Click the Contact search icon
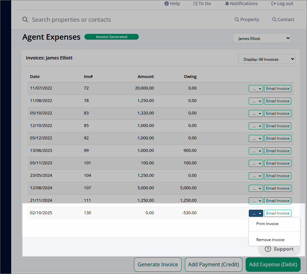This screenshot has height=274, width=307. (x=274, y=20)
